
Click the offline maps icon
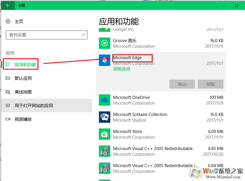coord(8,92)
